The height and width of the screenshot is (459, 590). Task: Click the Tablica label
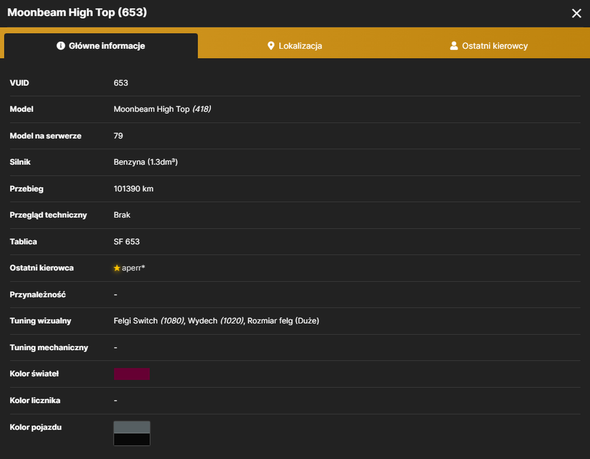tap(23, 242)
